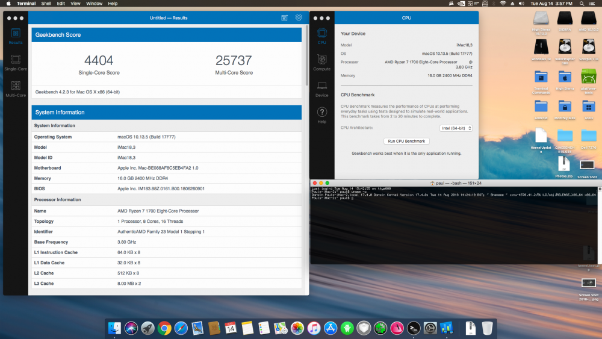This screenshot has width=602, height=339.
Task: Click the single-core score value 4404
Action: [99, 60]
